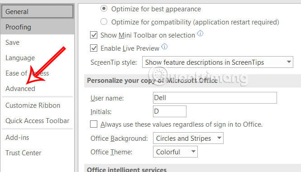301x172 pixels.
Task: Open the ScreenTip style dropdown
Action: 218,62
